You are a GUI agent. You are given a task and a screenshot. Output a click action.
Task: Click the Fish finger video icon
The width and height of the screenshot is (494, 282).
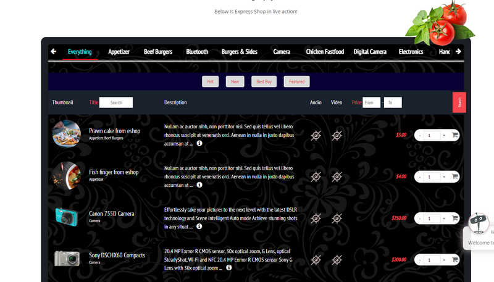tap(337, 176)
